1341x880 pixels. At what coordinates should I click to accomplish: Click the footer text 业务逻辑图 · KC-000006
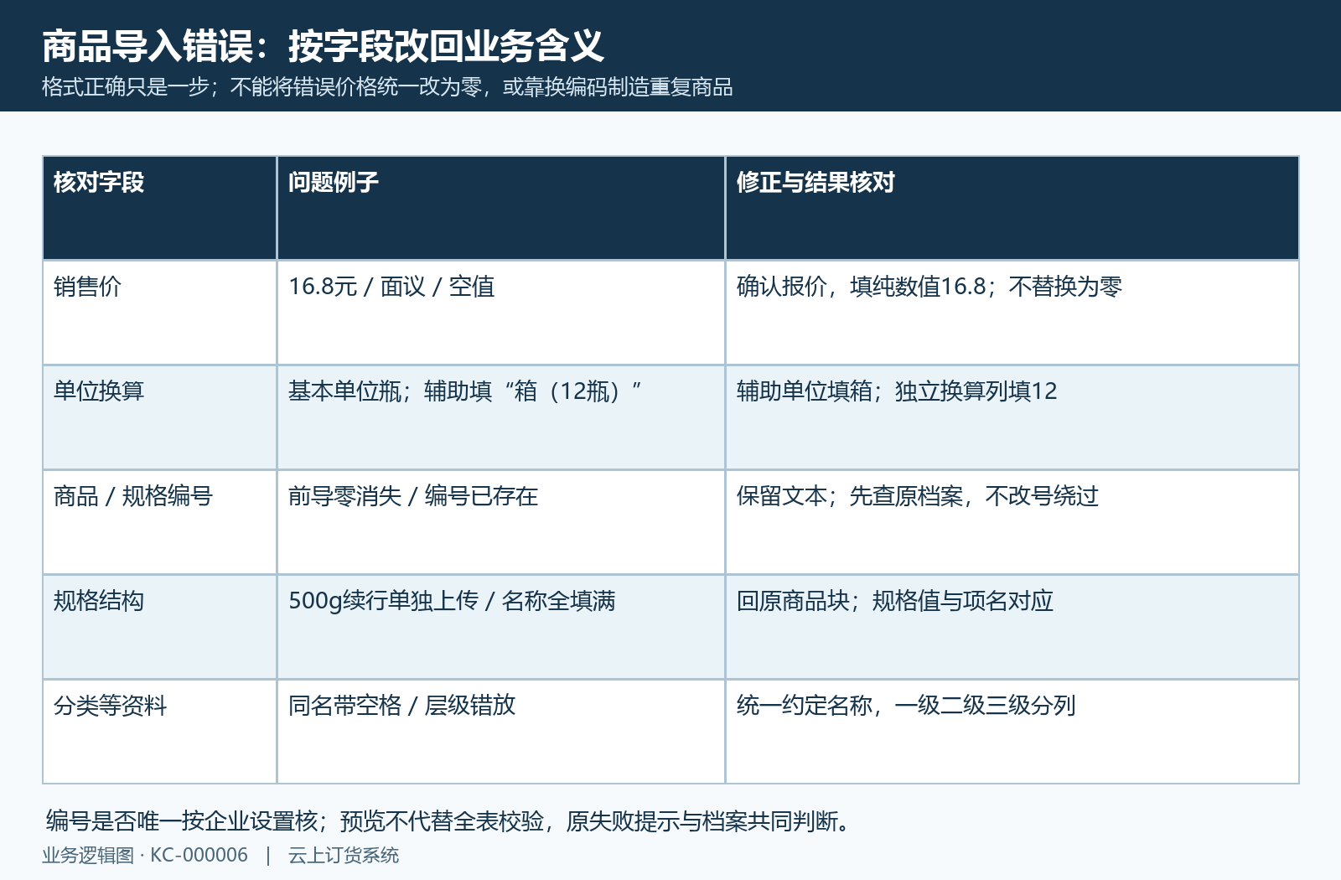pos(145,855)
